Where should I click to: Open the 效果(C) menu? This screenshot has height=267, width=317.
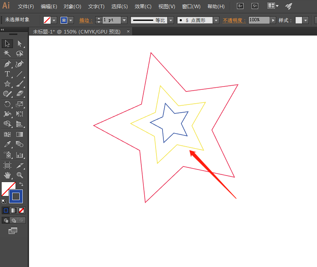(143, 7)
